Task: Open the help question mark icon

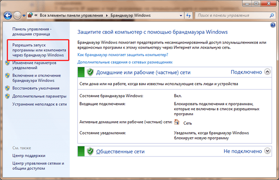Action: pyautogui.click(x=273, y=25)
